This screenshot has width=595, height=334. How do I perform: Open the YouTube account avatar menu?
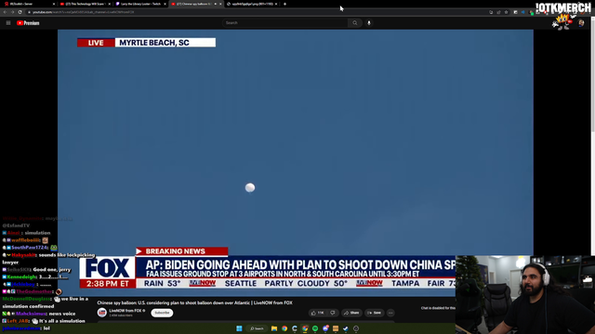click(581, 23)
